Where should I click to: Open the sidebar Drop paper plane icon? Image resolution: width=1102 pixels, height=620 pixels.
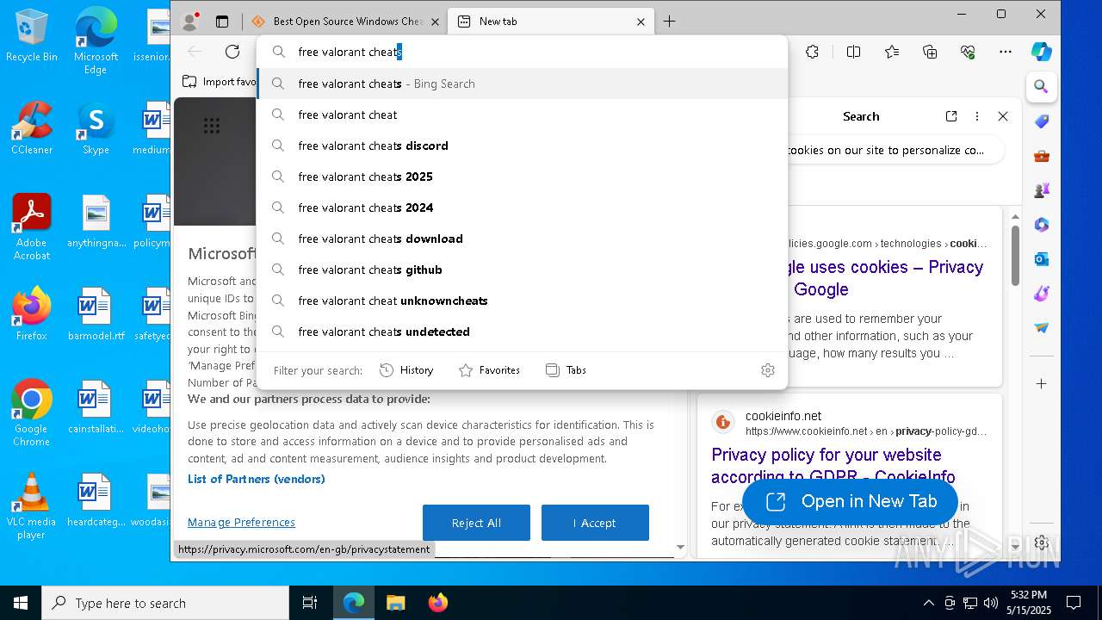click(x=1042, y=328)
